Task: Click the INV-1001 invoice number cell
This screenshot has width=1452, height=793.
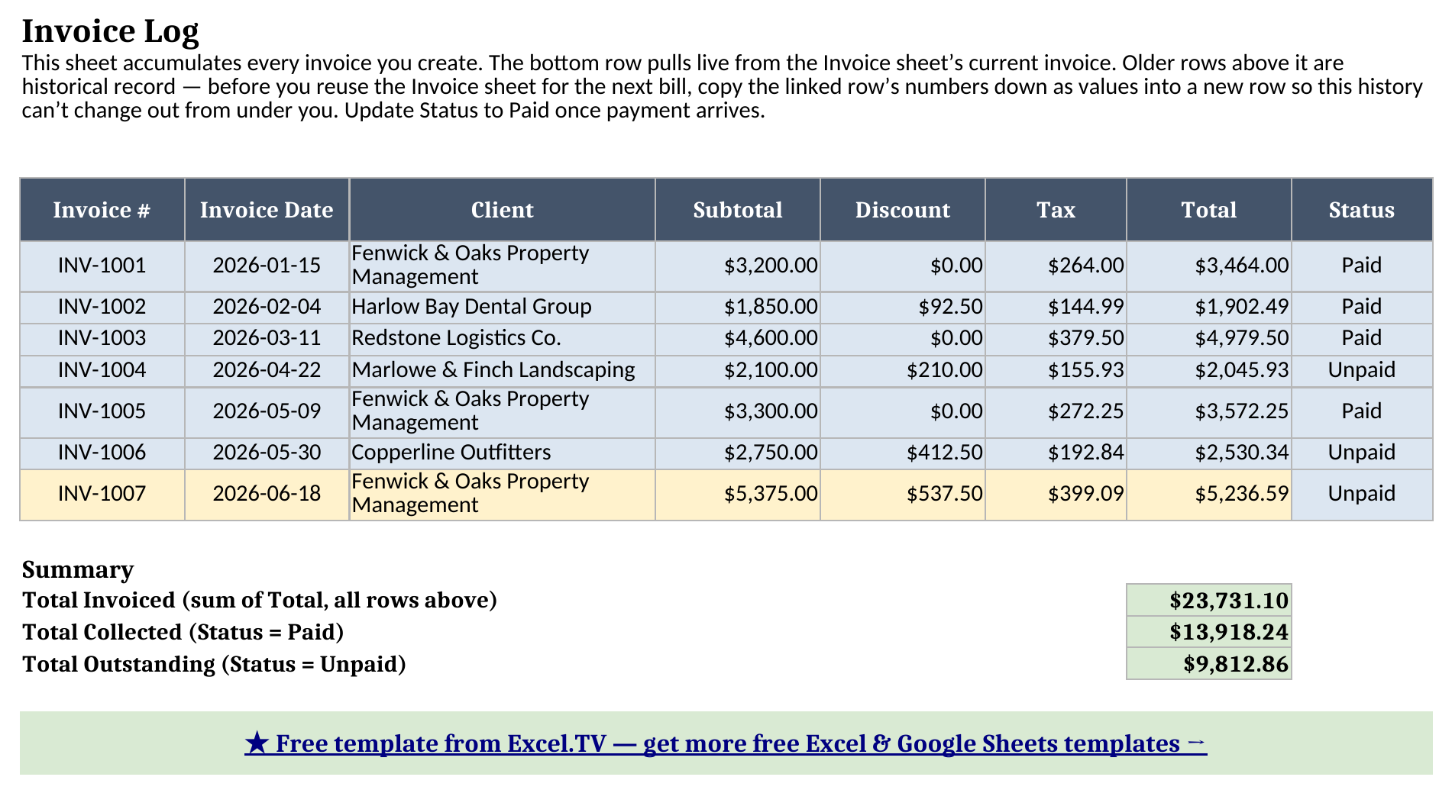Action: click(x=102, y=266)
